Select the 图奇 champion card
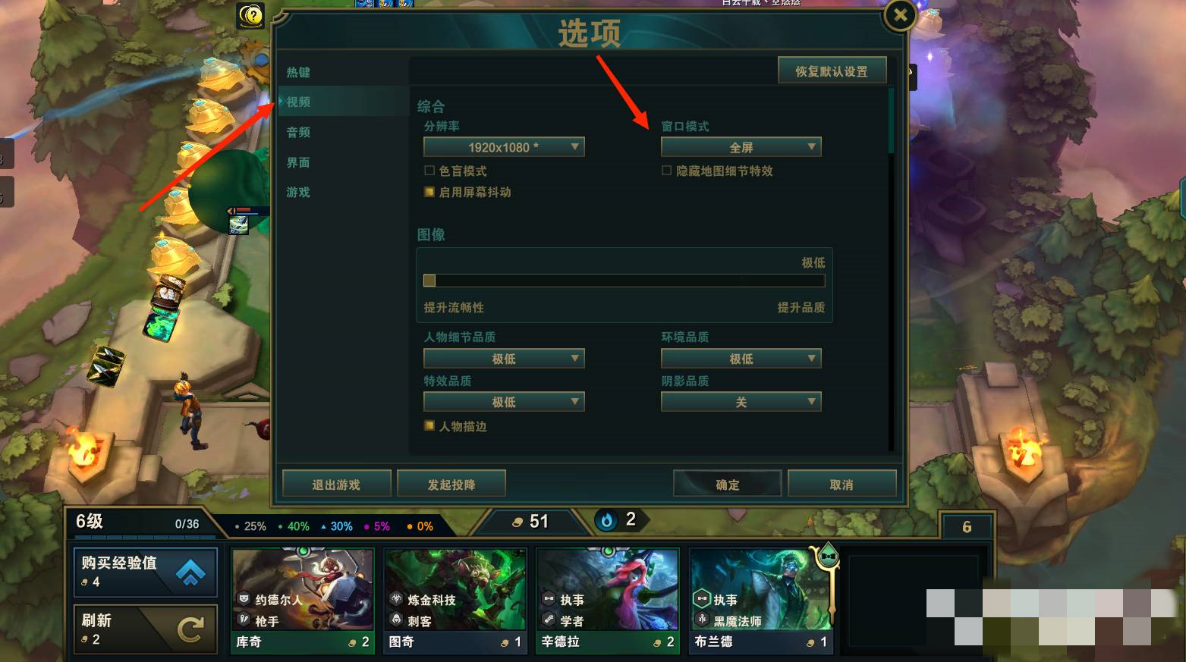The width and height of the screenshot is (1186, 662). click(x=455, y=601)
